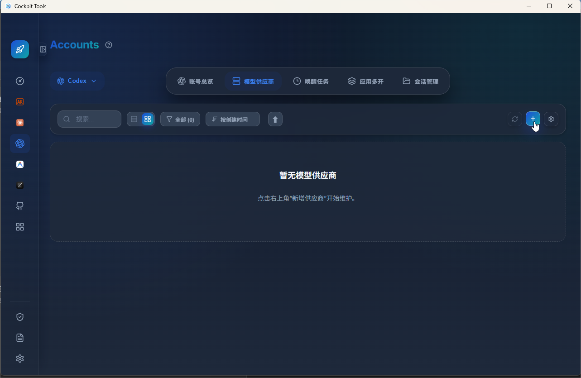Open the 会话管理 tab
This screenshot has height=378, width=581.
(x=421, y=81)
